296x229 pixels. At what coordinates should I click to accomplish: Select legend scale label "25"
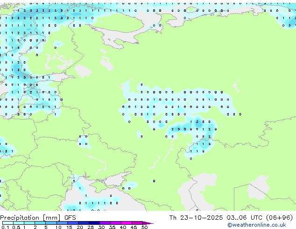click(x=91, y=227)
